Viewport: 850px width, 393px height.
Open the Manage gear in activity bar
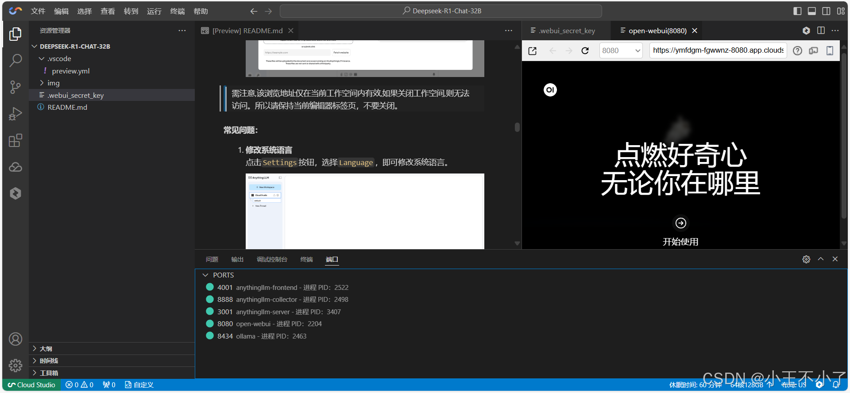(15, 366)
